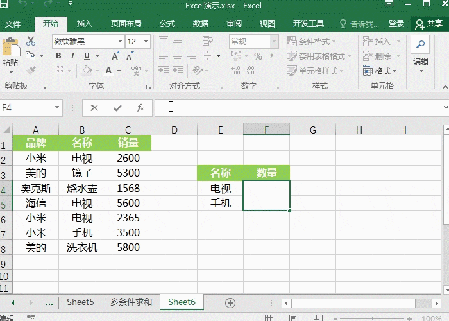Switch to the 插入 Insert tab
Viewport: 449px width, 321px height.
[85, 24]
